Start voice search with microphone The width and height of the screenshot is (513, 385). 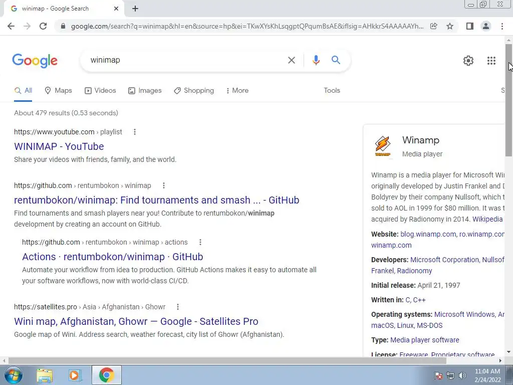pos(316,60)
